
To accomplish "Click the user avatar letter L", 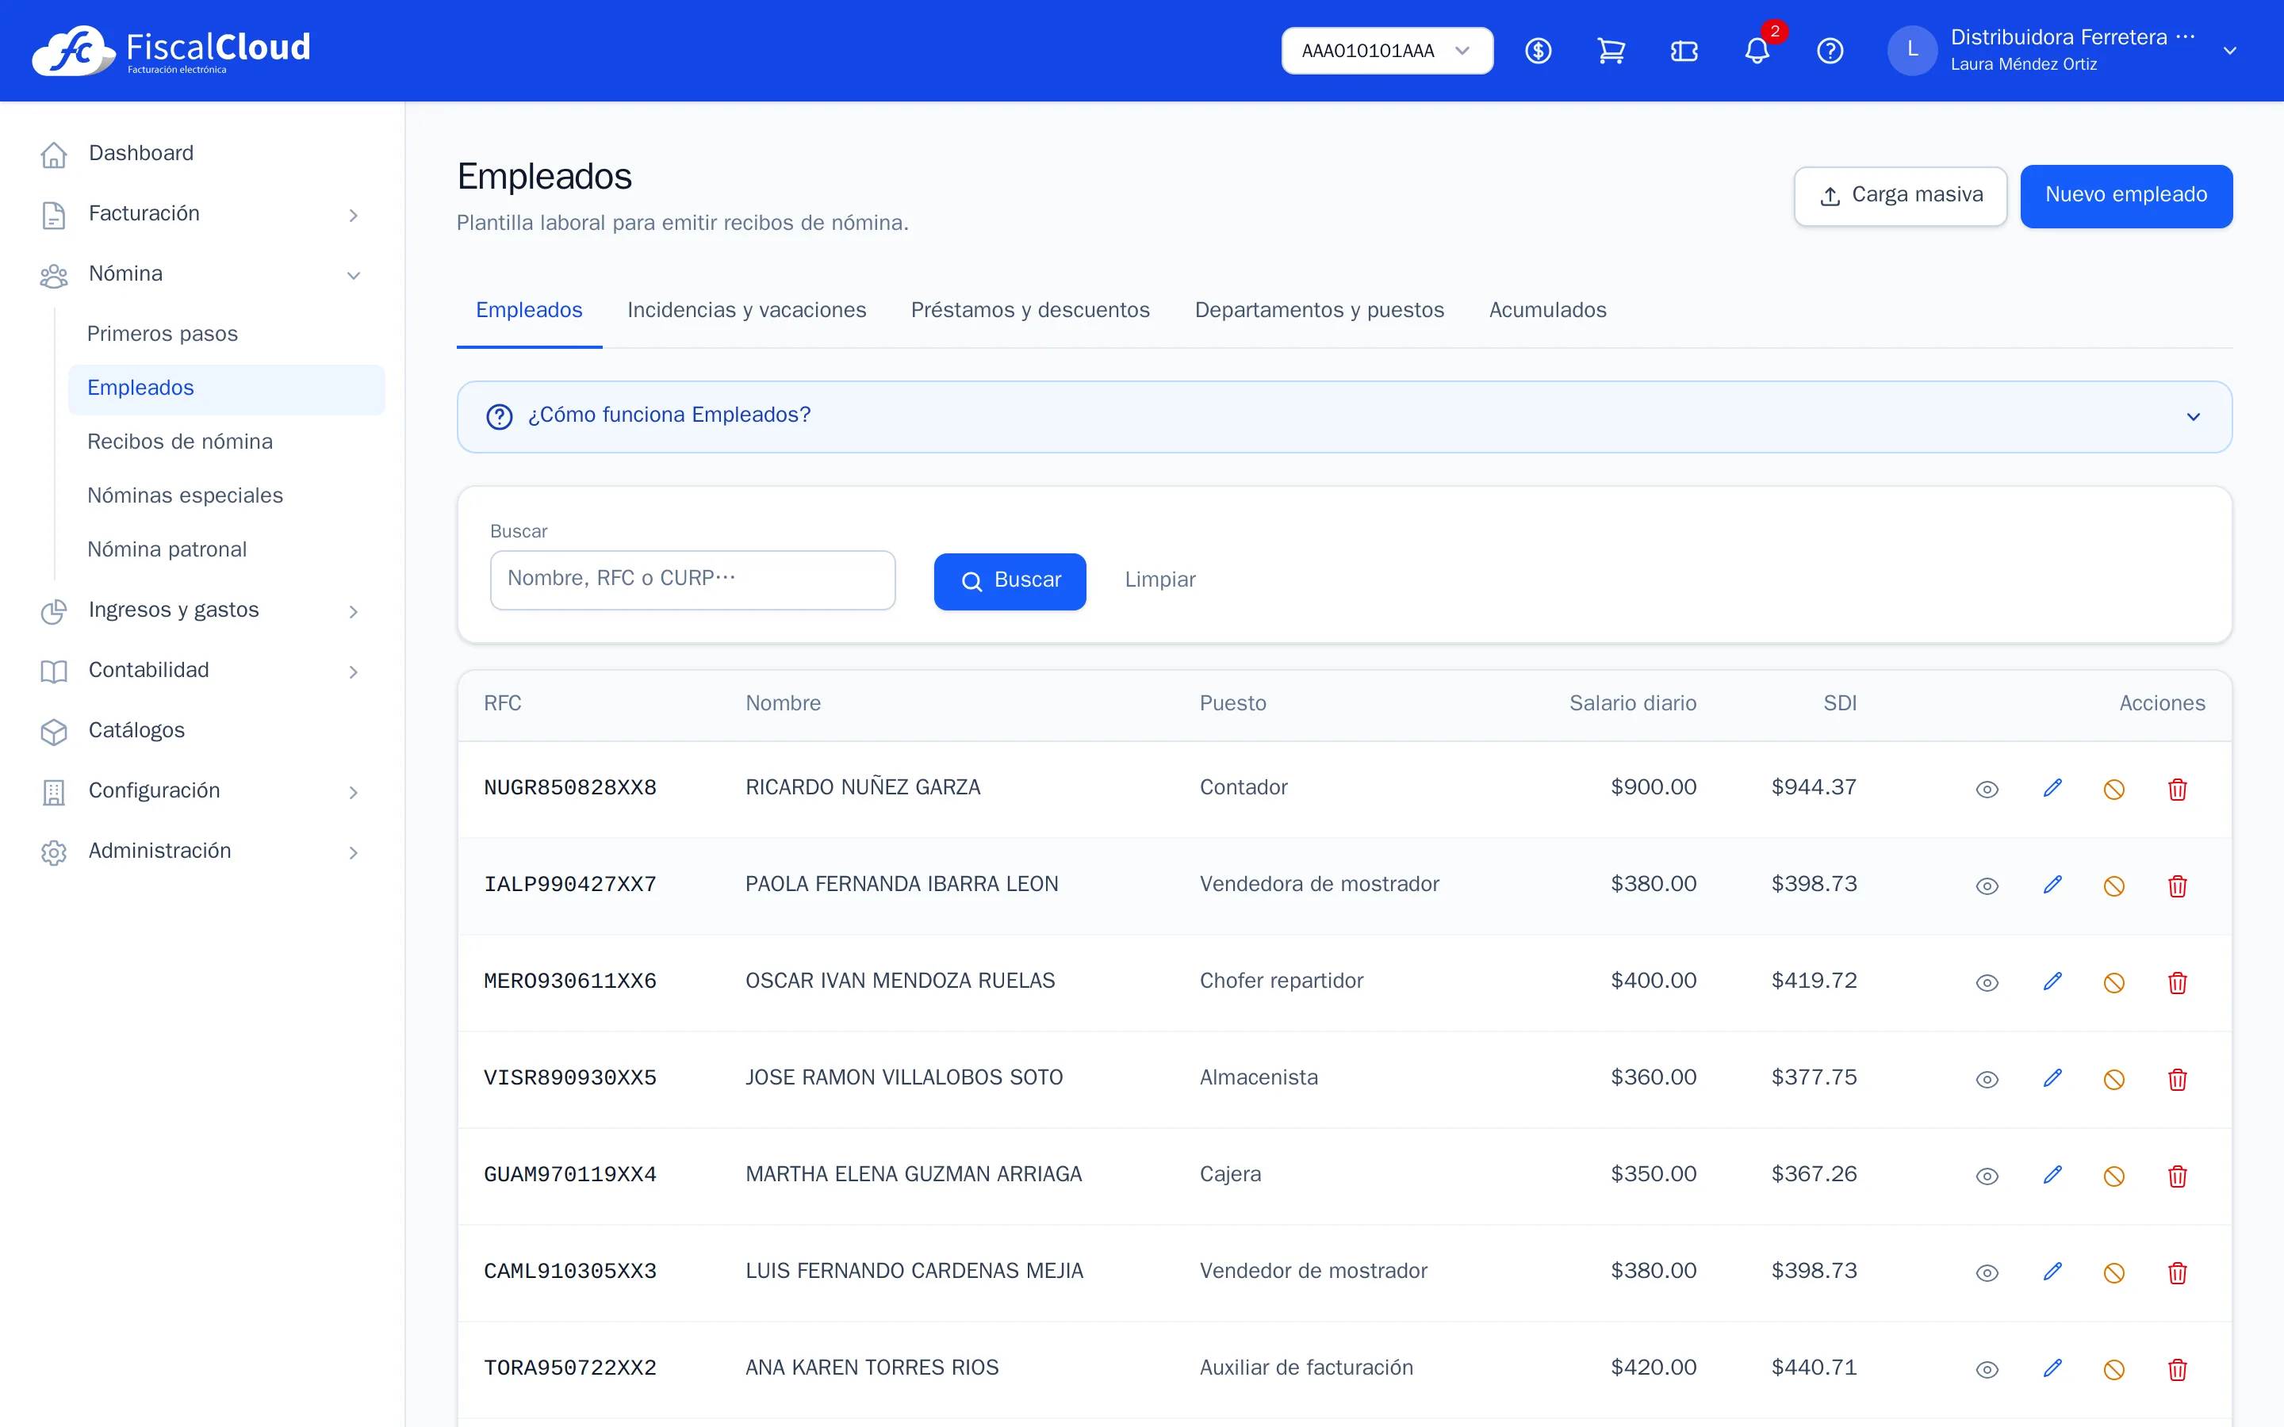I will tap(1912, 51).
